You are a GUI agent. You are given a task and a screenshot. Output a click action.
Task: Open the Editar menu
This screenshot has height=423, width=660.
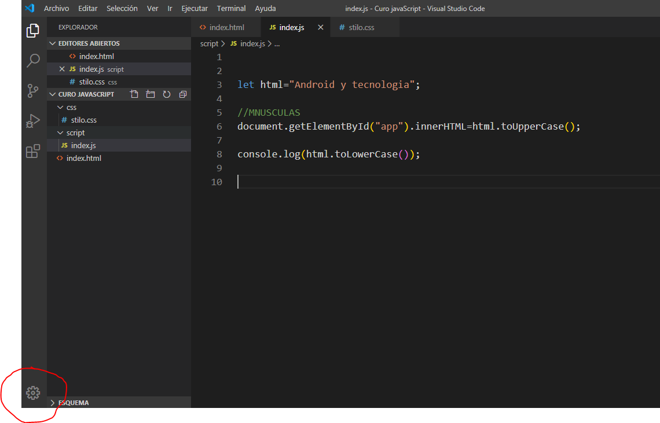point(87,9)
